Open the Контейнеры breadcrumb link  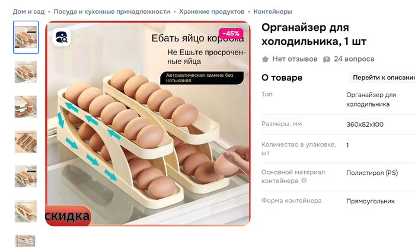pos(273,12)
